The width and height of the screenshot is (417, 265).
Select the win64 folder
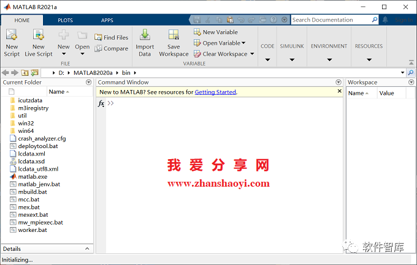tap(26, 131)
